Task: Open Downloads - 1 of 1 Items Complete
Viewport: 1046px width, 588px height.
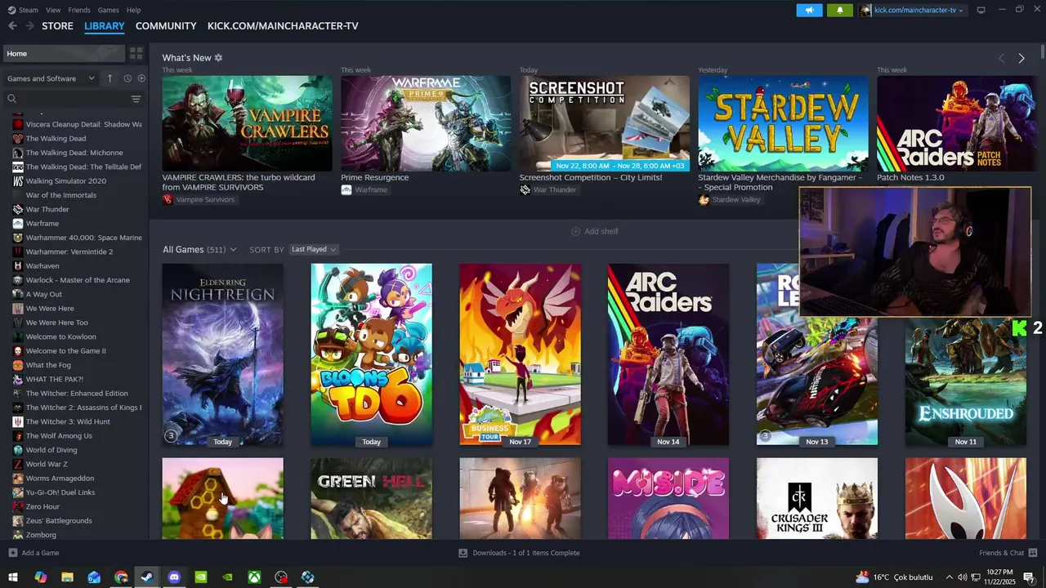Action: click(519, 553)
